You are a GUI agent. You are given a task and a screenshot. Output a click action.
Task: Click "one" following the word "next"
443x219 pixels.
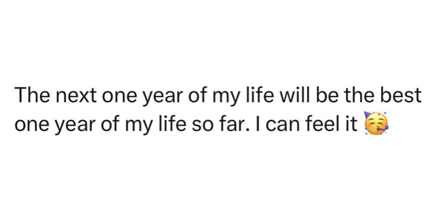(117, 96)
